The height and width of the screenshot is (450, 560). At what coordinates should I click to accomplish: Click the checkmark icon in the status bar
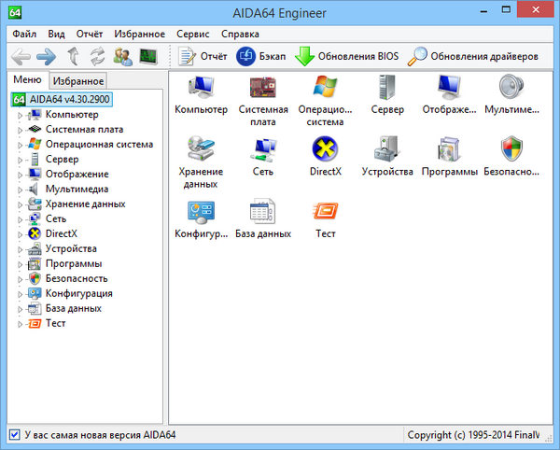tap(14, 435)
